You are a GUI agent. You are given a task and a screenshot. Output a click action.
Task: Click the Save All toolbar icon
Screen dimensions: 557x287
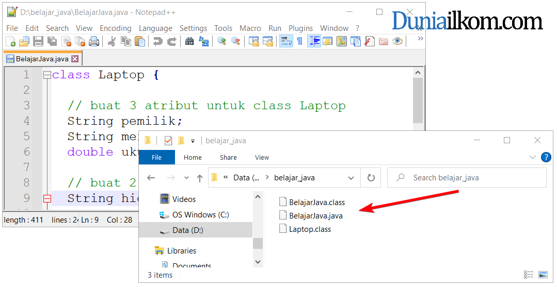coord(52,42)
